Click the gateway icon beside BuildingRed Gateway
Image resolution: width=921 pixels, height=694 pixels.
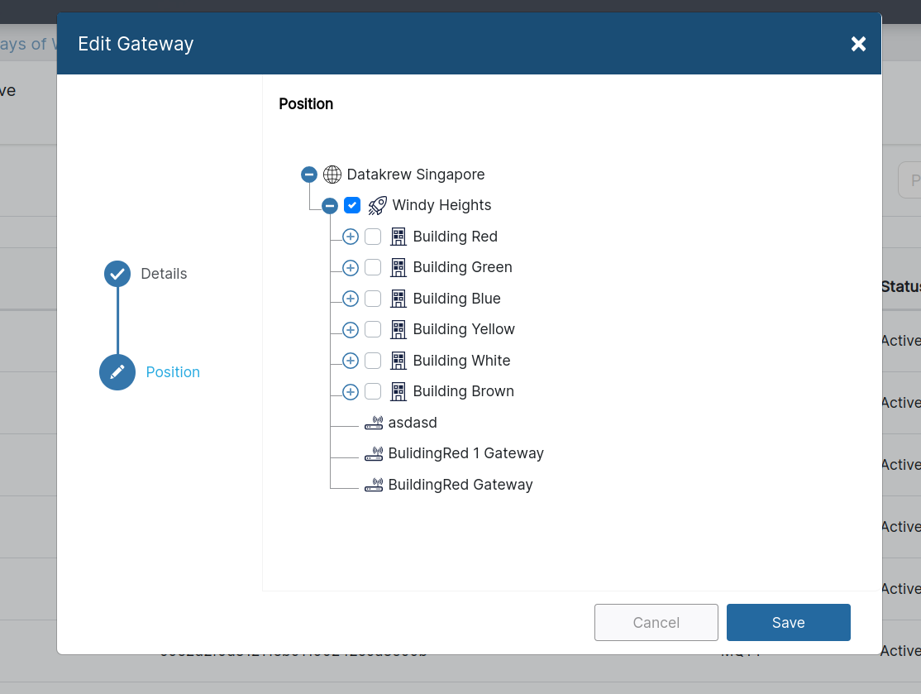click(374, 484)
